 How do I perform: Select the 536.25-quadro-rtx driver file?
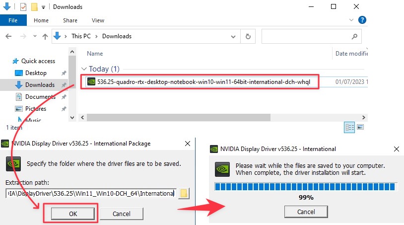203,82
